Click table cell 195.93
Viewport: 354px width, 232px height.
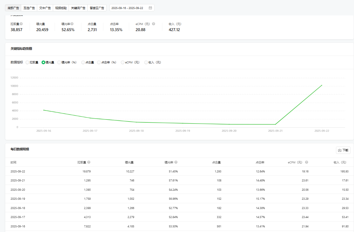344,172
